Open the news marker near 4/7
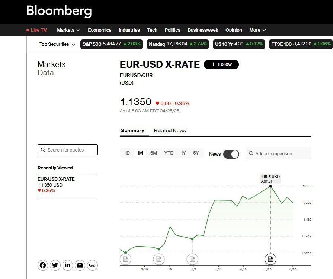Viewport: 333px width, 279px height. [x=192, y=259]
